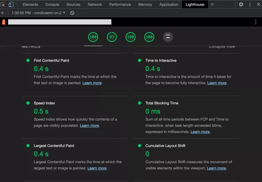Switch to the Performance tab
Viewport: 262px width, 182px height.
pyautogui.click(x=120, y=4)
